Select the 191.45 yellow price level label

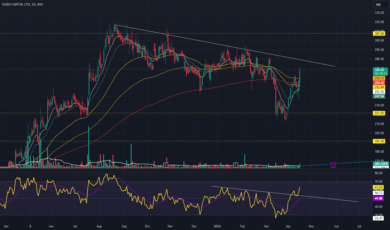point(379,141)
